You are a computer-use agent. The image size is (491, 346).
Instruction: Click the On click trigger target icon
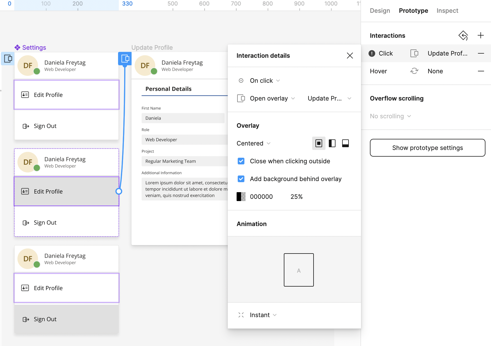[241, 81]
